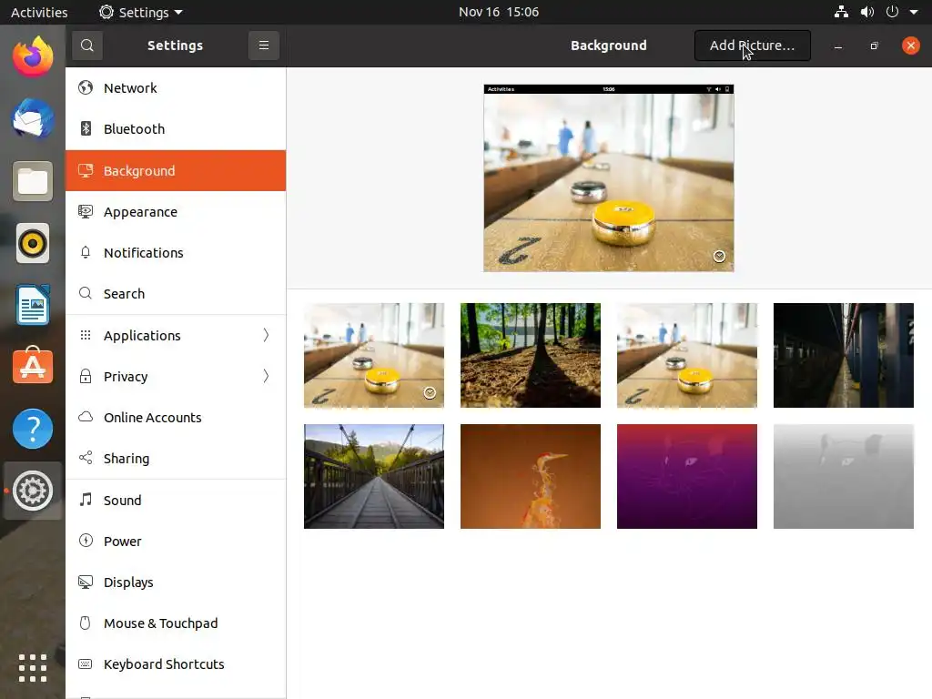Select the suspension bridge wallpaper
Screen dimensions: 932x699
tap(374, 476)
